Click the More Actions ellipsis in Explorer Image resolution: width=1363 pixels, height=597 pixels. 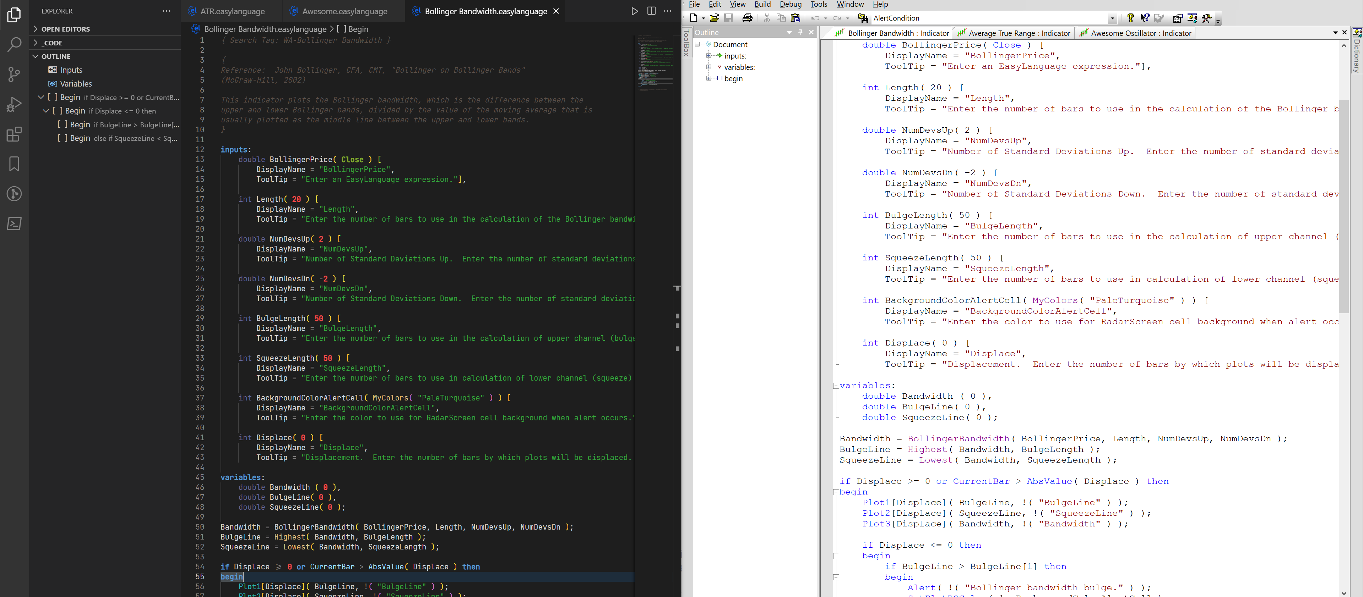166,11
